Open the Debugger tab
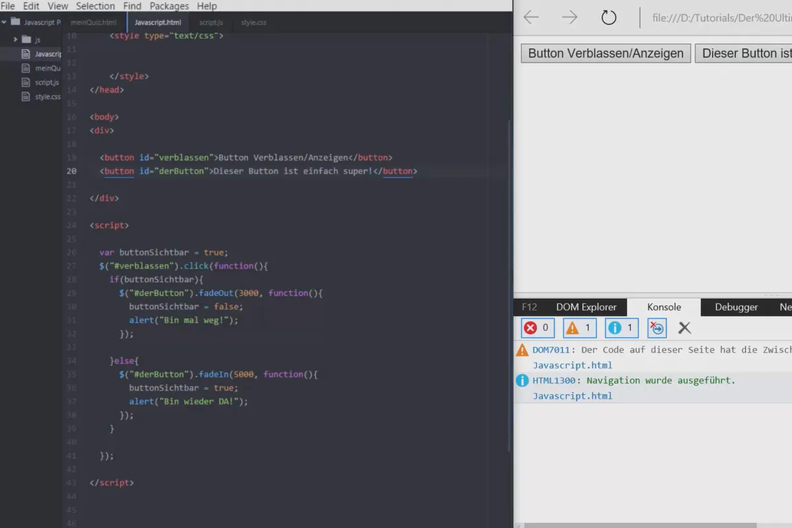The height and width of the screenshot is (528, 792). coord(737,307)
